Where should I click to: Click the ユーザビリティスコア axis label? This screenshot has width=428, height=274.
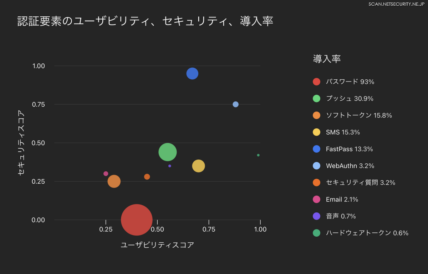point(157,245)
